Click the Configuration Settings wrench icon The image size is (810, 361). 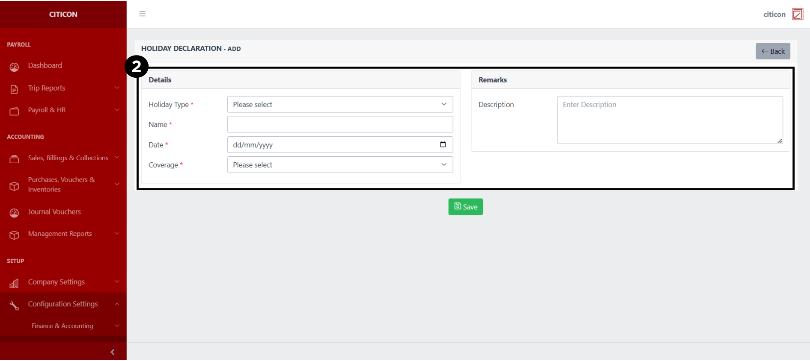14,305
